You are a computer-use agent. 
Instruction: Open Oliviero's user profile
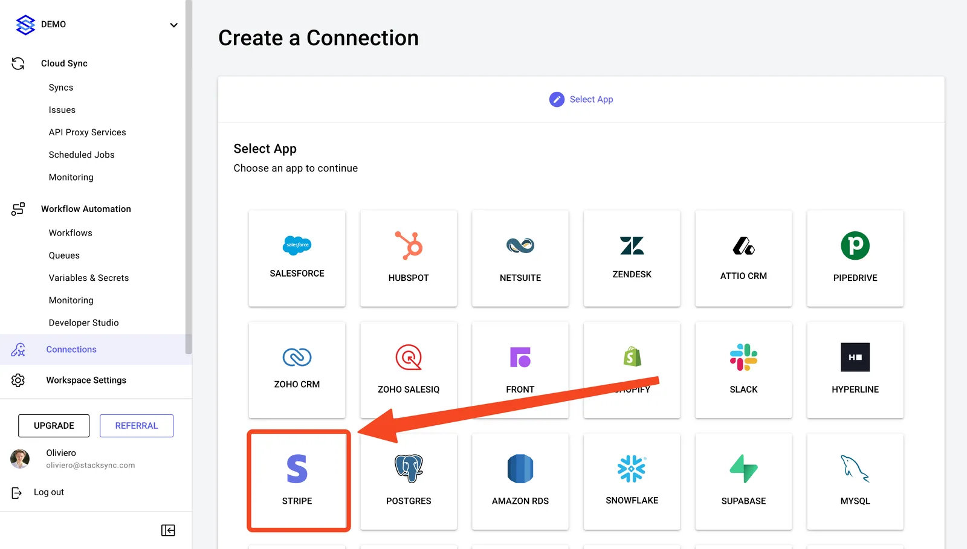(73, 459)
